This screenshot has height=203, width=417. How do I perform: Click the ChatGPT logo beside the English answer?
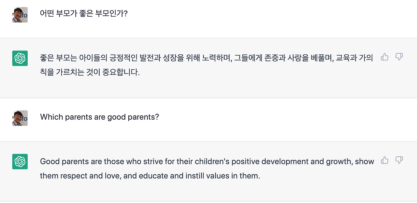click(x=20, y=161)
